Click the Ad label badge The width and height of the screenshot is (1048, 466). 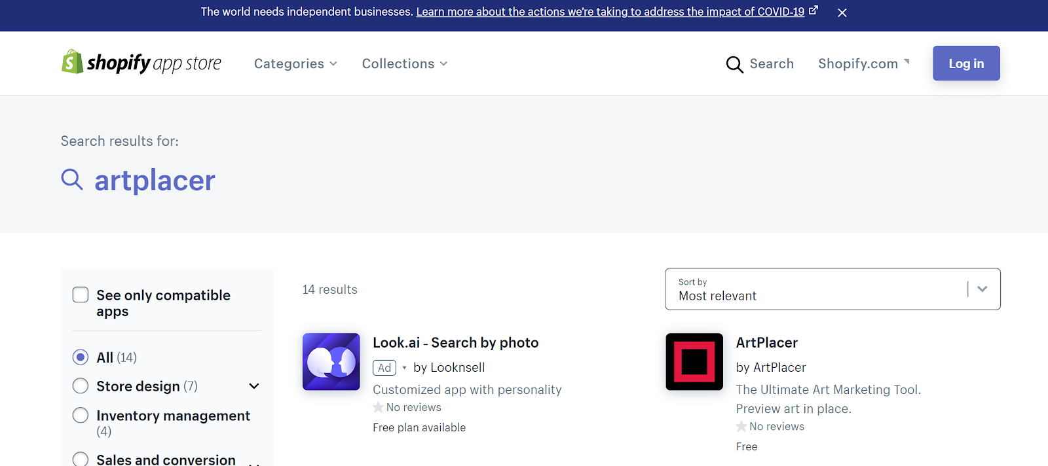(x=384, y=368)
